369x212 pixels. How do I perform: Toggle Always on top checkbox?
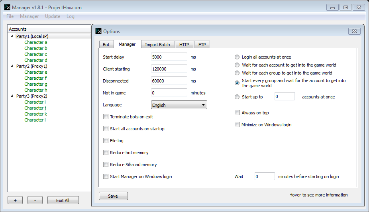click(237, 113)
